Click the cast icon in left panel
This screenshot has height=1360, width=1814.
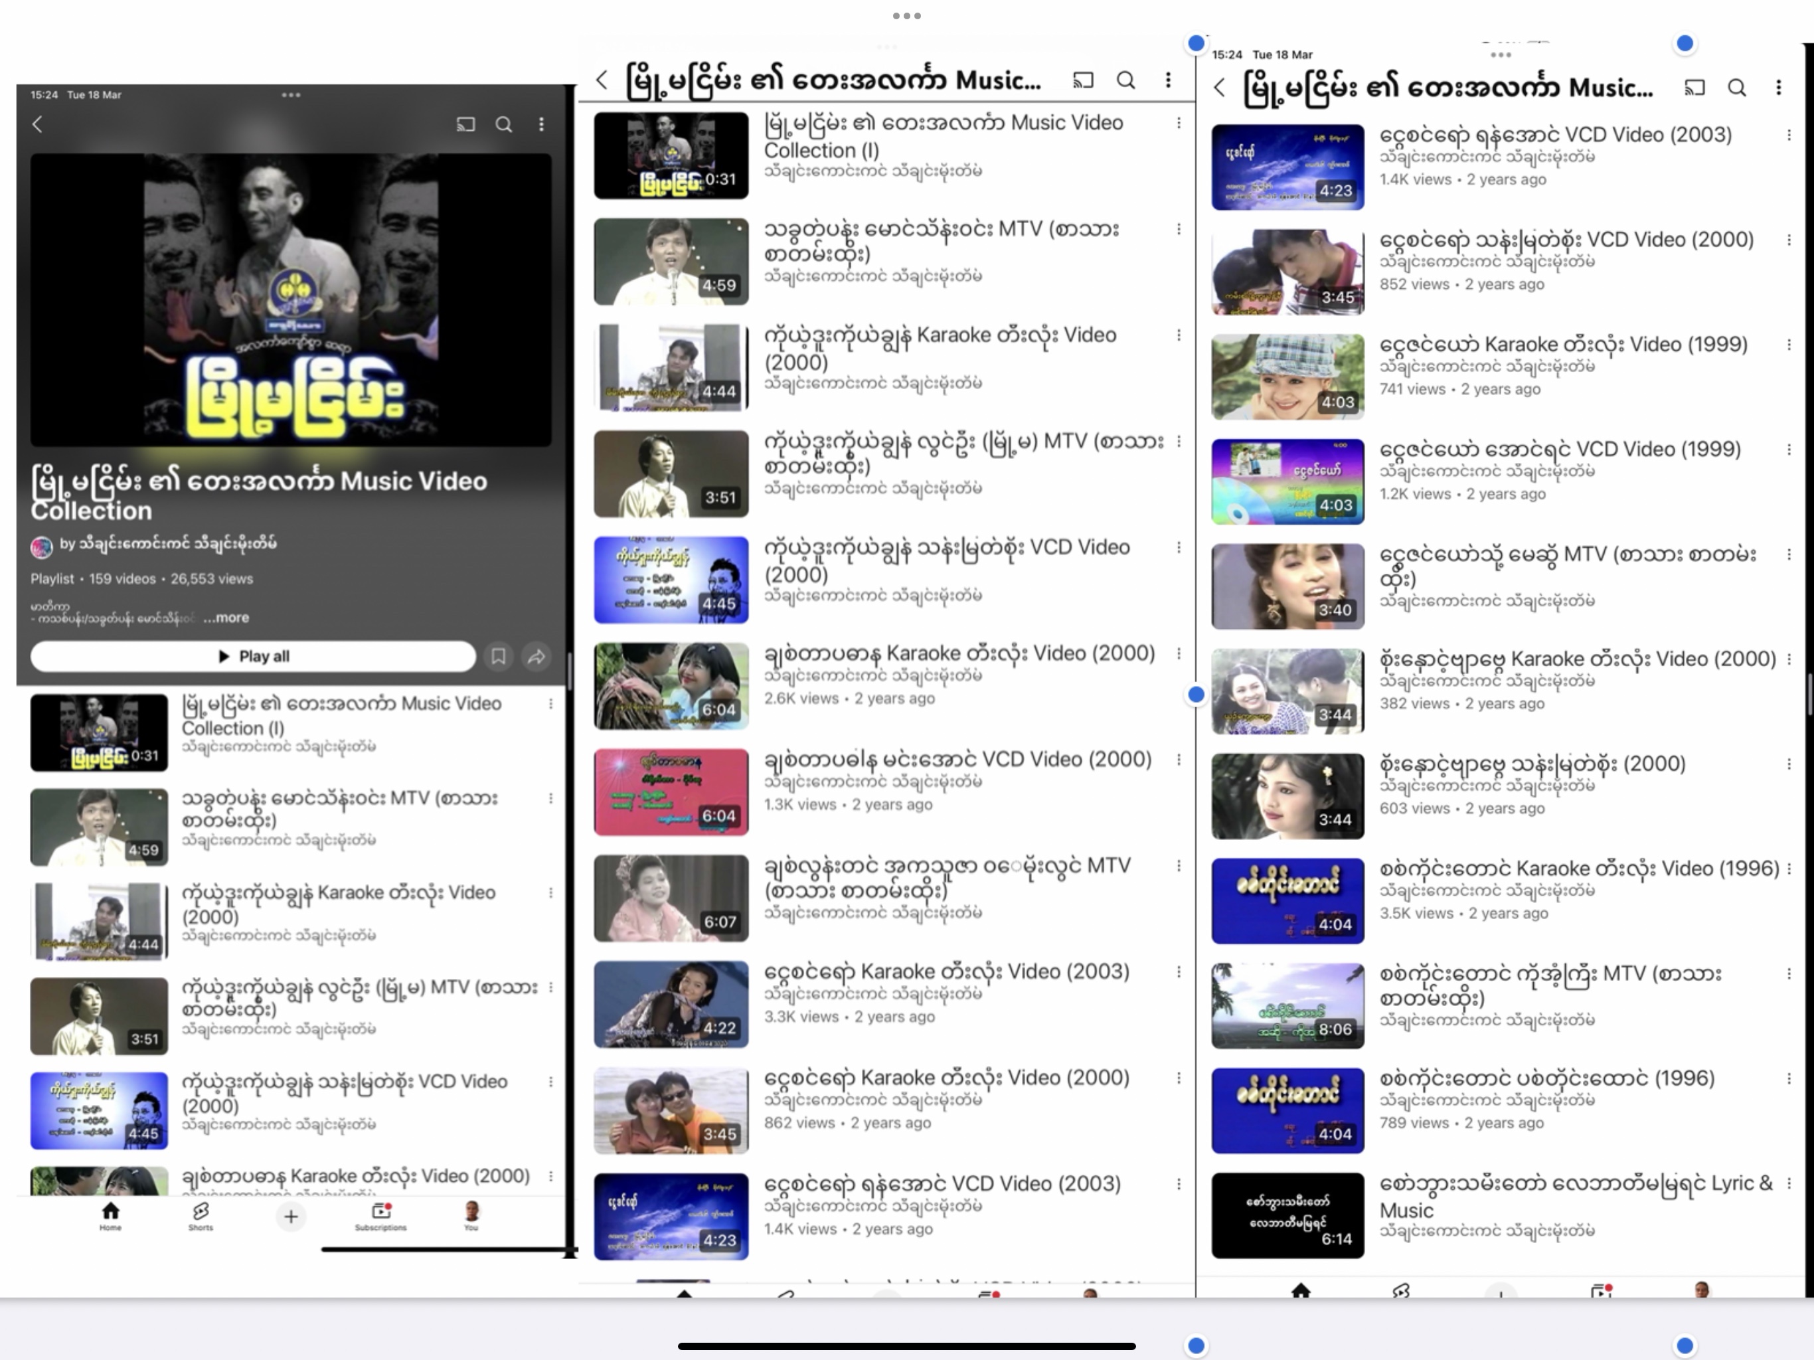[465, 125]
